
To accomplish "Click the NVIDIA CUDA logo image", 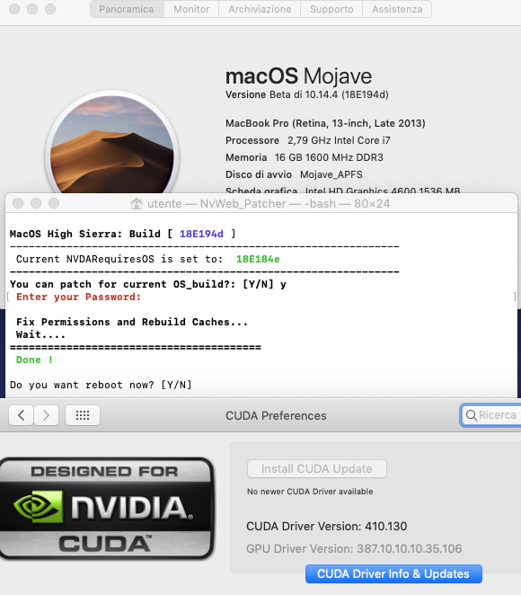I will click(x=107, y=509).
